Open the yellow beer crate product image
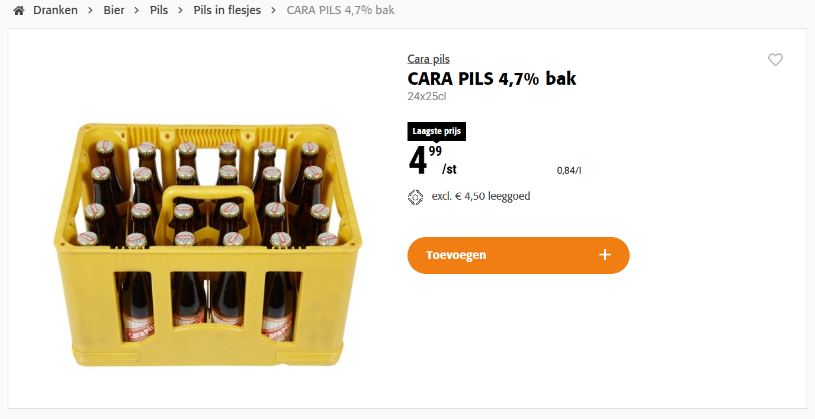Image resolution: width=815 pixels, height=419 pixels. pos(208,244)
